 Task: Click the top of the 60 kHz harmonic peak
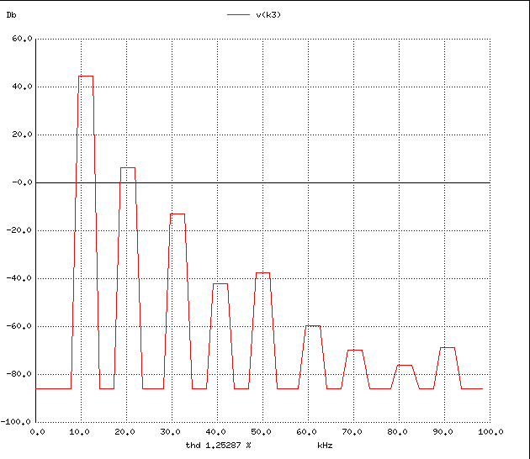tap(312, 325)
